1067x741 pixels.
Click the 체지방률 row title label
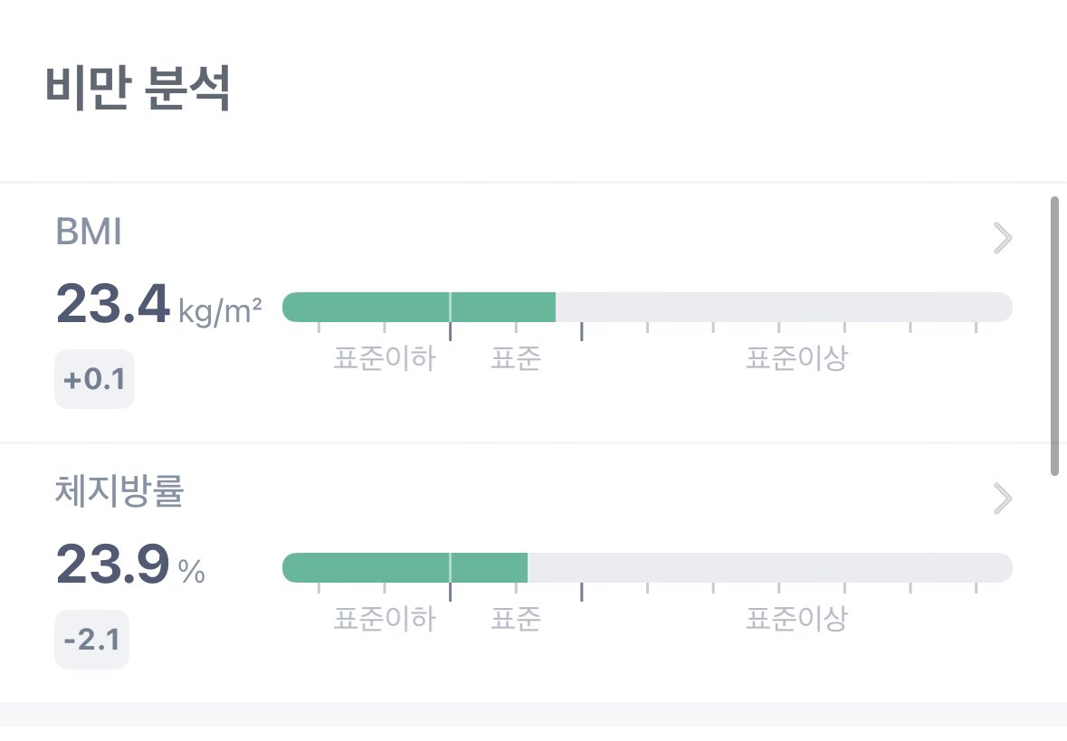[x=119, y=490]
